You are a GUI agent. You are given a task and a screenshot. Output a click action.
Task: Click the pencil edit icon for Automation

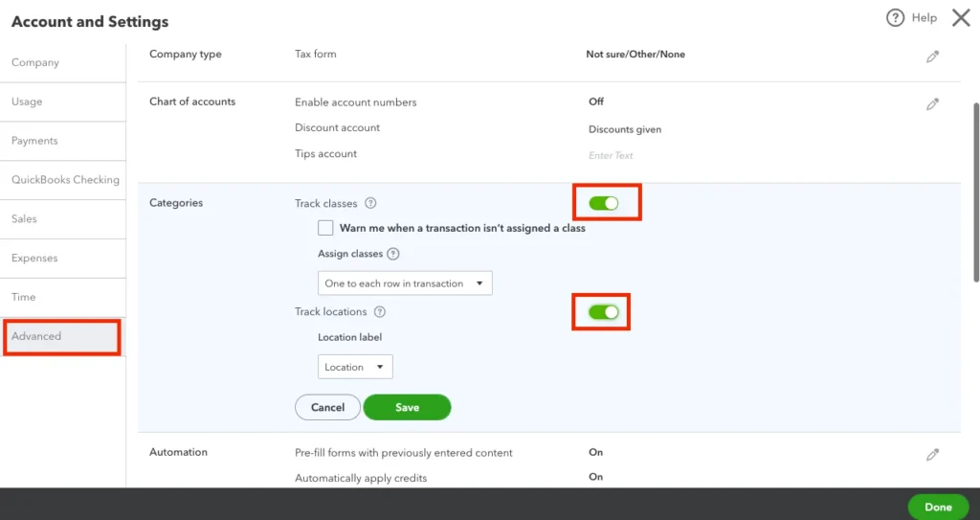[932, 455]
